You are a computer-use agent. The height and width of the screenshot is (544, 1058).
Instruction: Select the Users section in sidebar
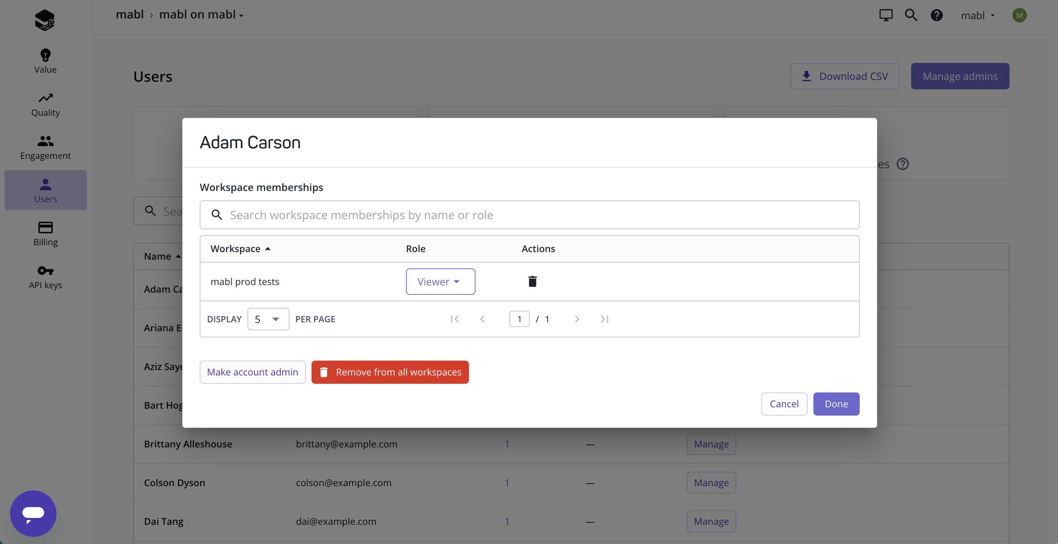point(45,190)
